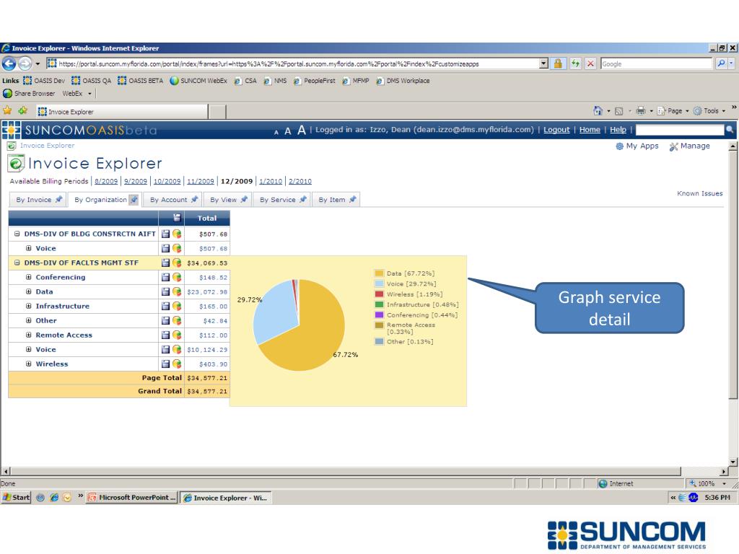Click the Data legend color swatch

coord(379,273)
